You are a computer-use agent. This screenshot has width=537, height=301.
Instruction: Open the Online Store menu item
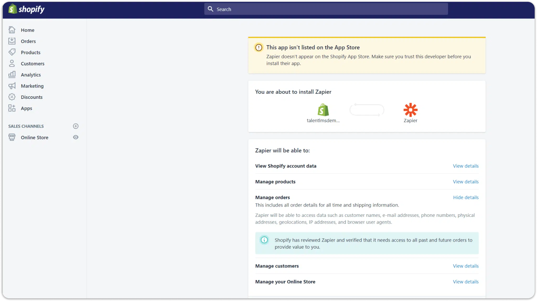[35, 137]
